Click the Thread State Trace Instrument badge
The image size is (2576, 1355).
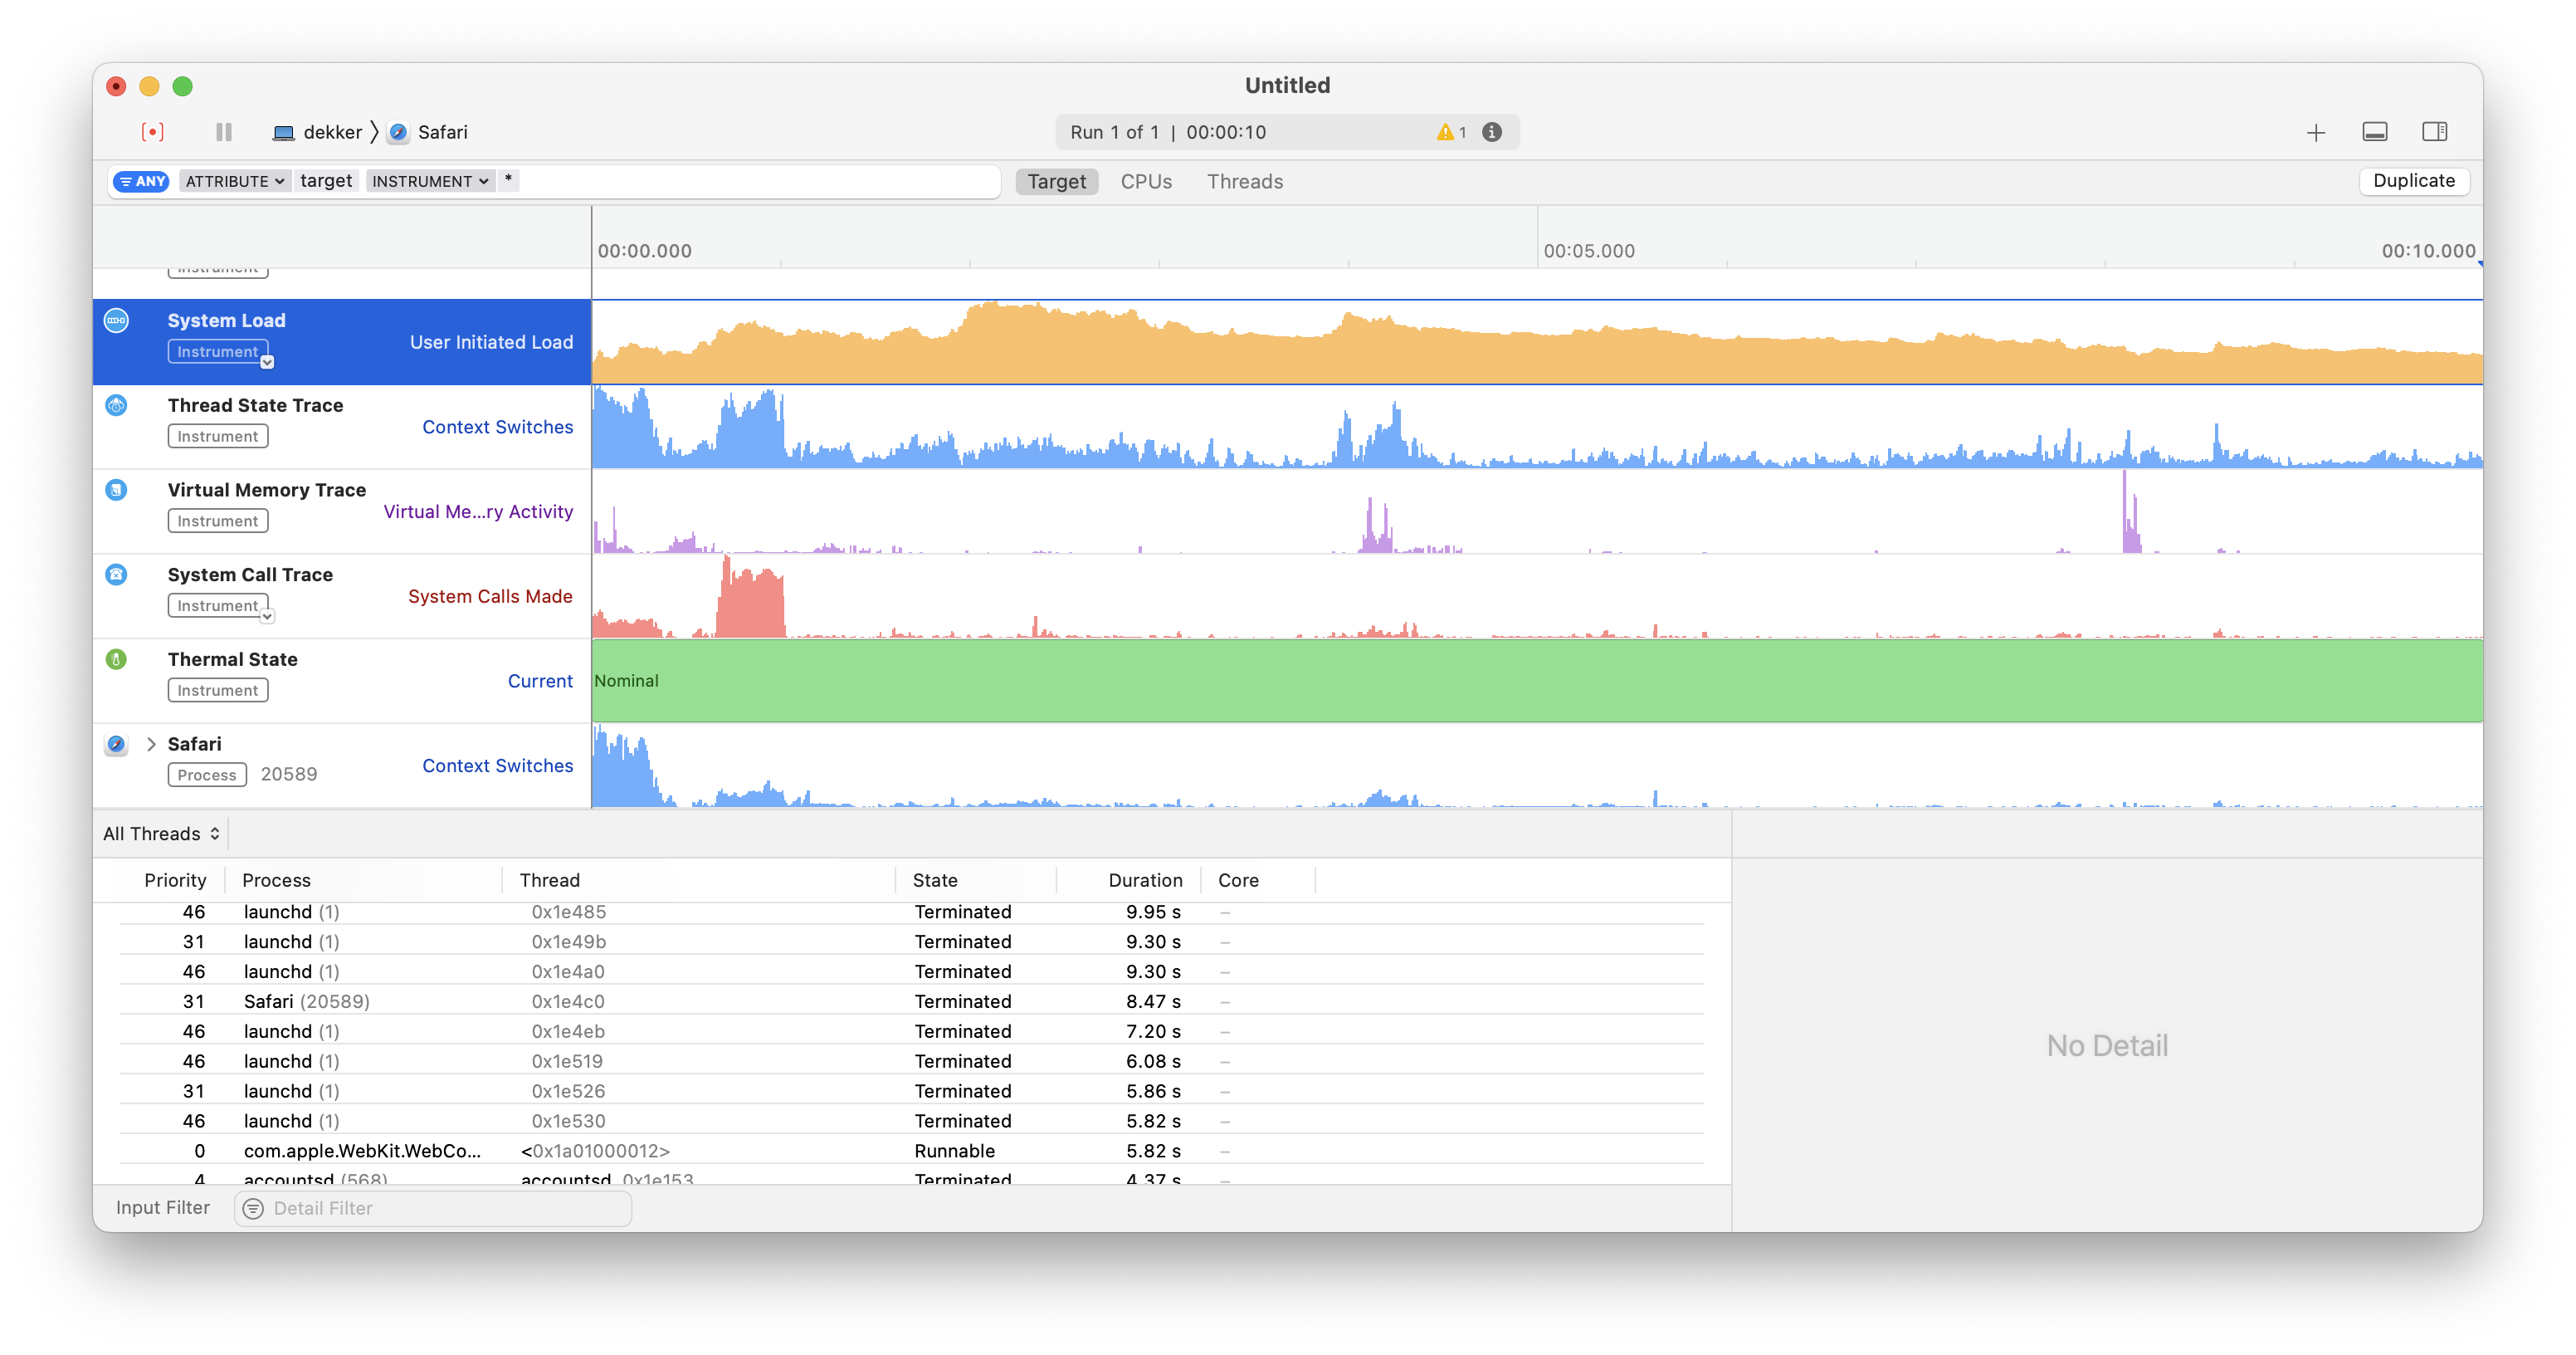pyautogui.click(x=218, y=437)
